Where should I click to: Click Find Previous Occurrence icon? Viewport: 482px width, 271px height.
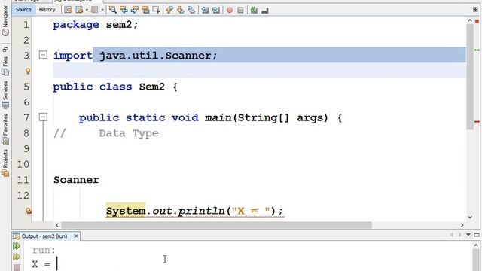(124, 10)
